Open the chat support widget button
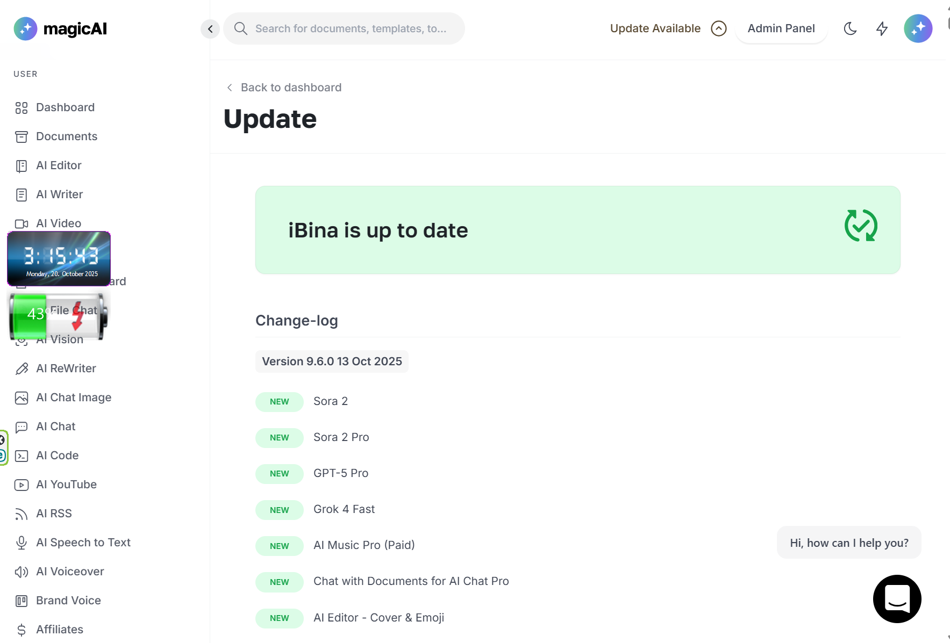 pyautogui.click(x=897, y=599)
